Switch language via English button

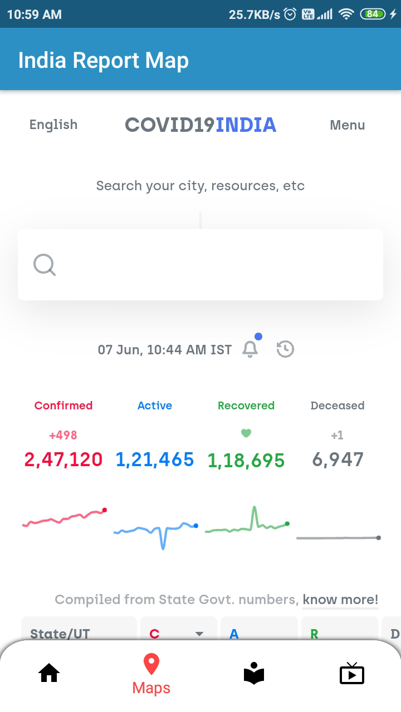click(53, 125)
